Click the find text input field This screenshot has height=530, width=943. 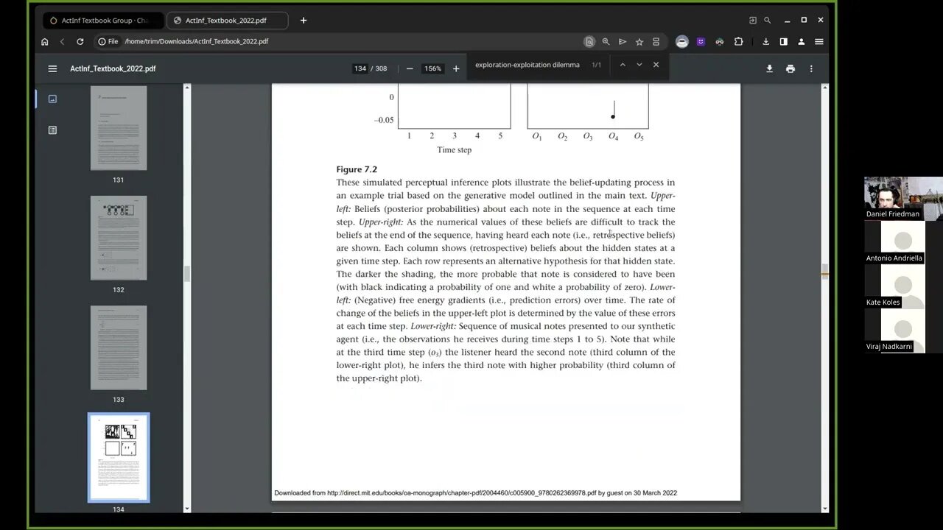click(x=527, y=65)
